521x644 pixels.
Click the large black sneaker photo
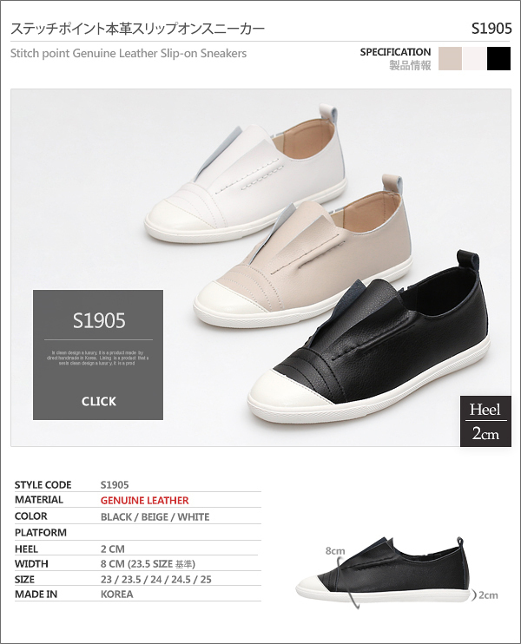click(370, 338)
